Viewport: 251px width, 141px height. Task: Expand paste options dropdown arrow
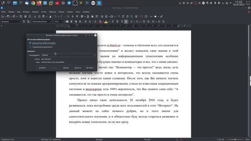point(46,16)
